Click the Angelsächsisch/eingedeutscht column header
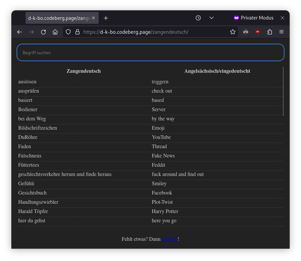Image resolution: width=301 pixels, height=261 pixels. [217, 71]
